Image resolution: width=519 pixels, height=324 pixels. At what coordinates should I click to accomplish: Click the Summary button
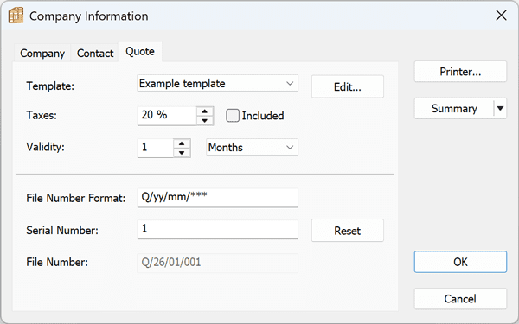coord(454,109)
